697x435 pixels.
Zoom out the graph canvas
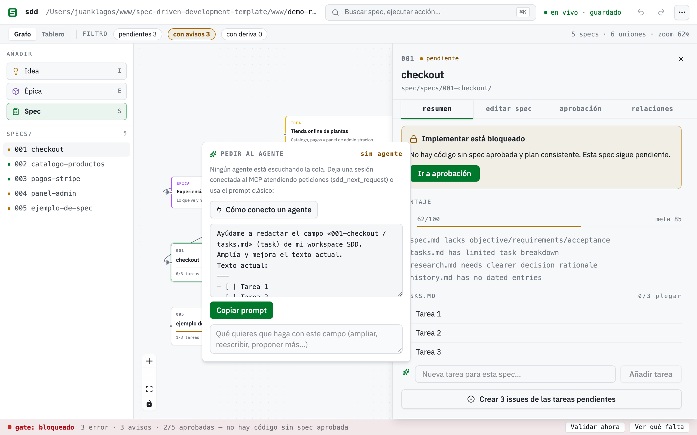point(149,375)
